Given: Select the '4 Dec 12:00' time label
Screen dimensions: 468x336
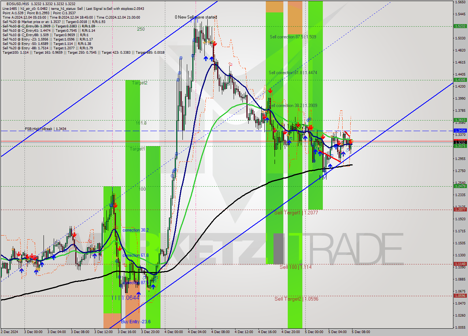Looking at the screenshot, I should click(x=244, y=332).
